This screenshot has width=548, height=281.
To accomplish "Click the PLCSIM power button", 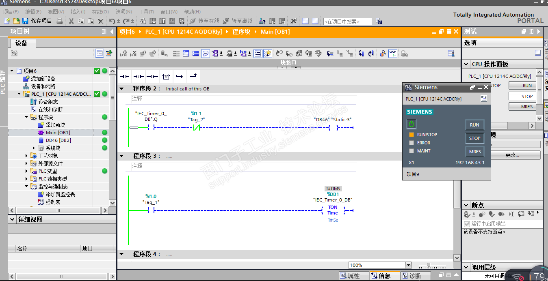I will pyautogui.click(x=412, y=124).
